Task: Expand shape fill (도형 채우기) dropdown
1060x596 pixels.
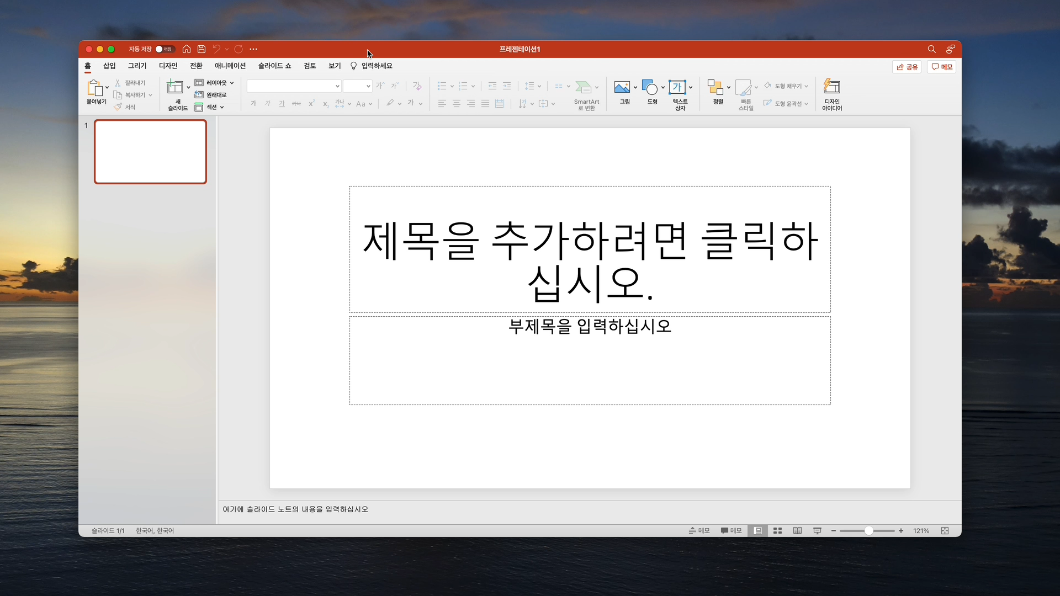Action: click(806, 86)
